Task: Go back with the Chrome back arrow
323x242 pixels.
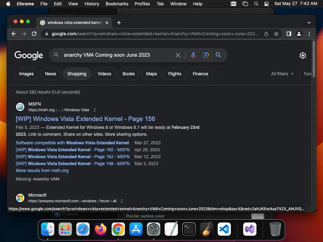Action: [14, 34]
